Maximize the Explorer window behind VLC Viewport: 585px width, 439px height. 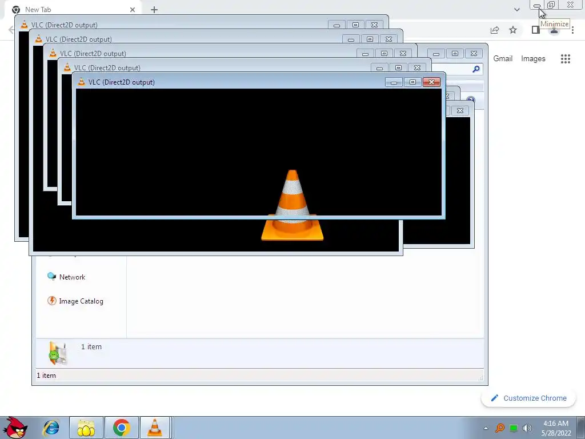[x=455, y=54]
